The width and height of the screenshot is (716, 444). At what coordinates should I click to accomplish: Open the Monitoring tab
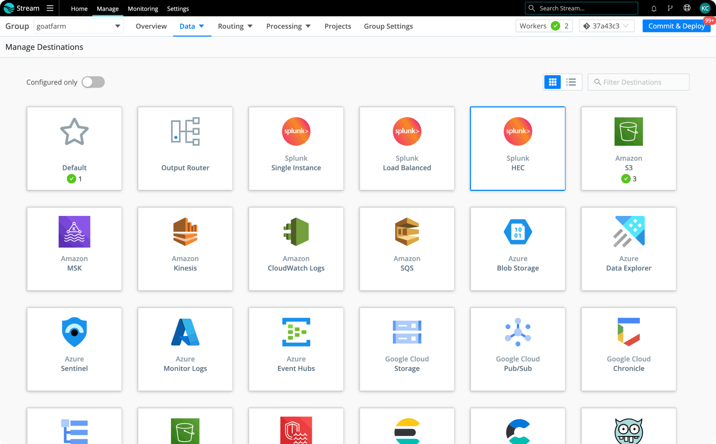143,9
